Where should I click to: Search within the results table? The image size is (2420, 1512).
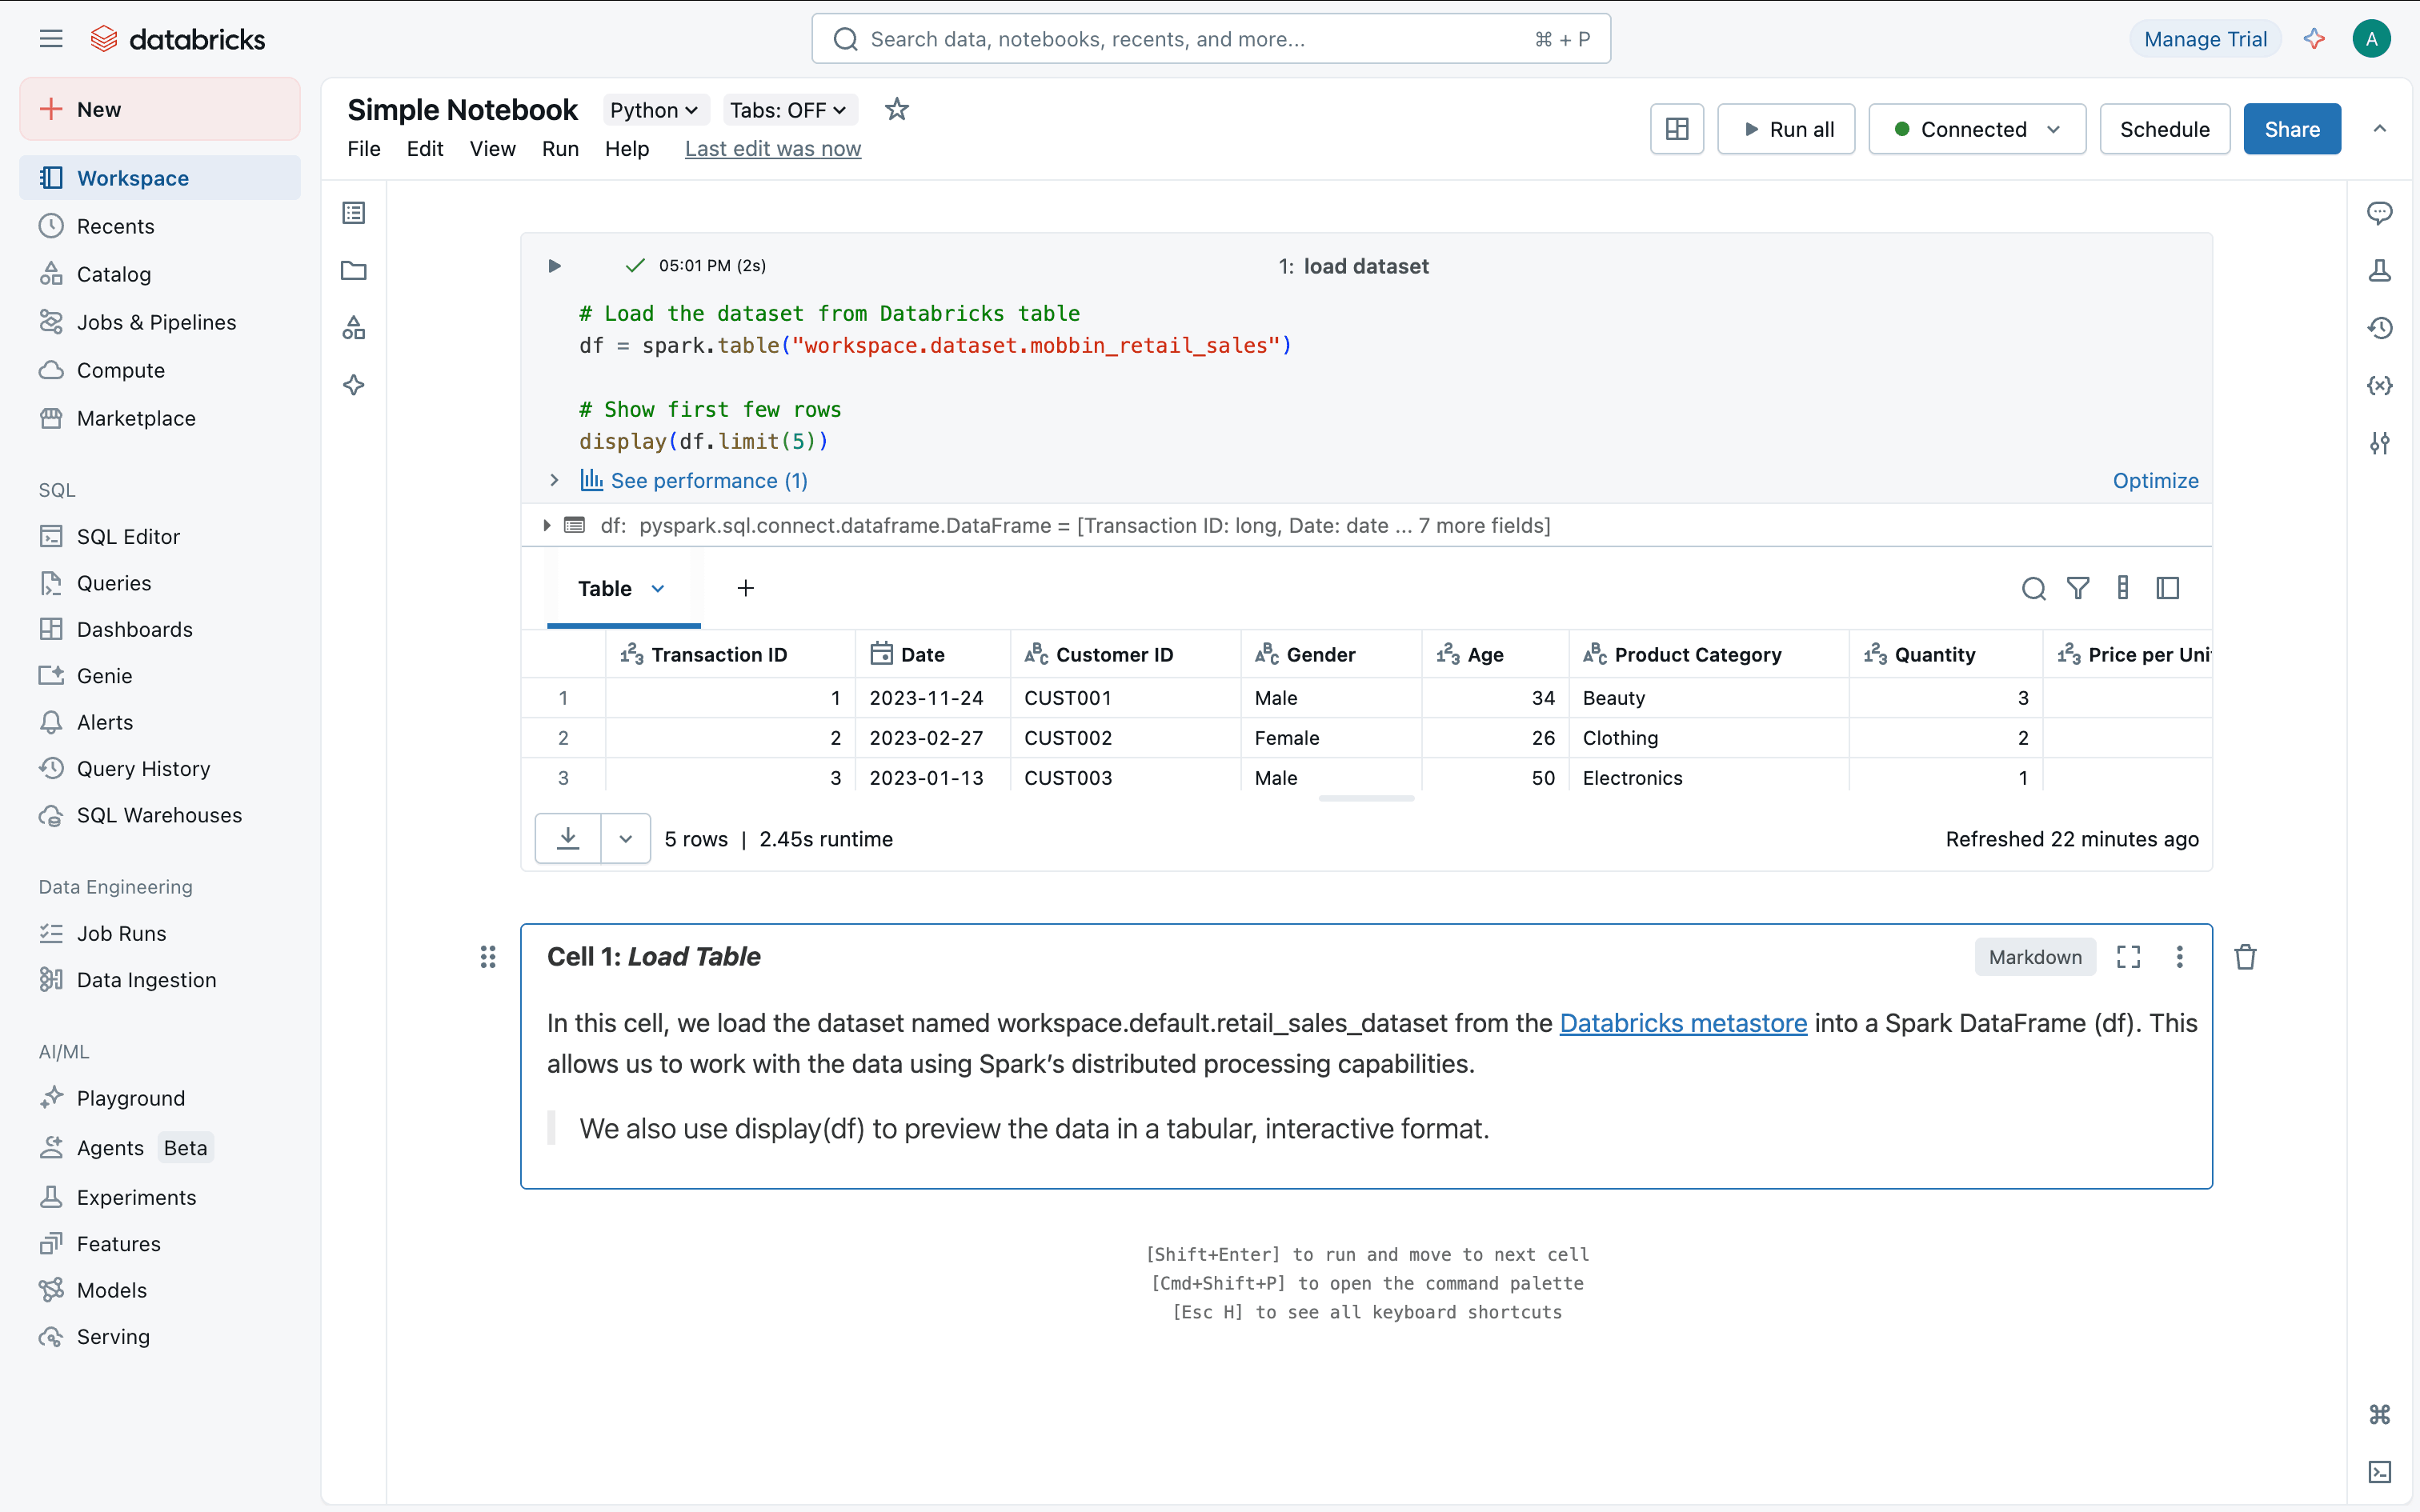[x=2033, y=589]
